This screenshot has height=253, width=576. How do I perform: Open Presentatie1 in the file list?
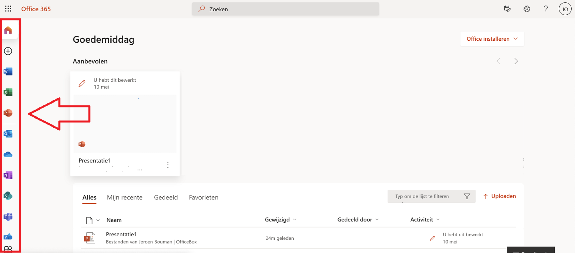121,234
